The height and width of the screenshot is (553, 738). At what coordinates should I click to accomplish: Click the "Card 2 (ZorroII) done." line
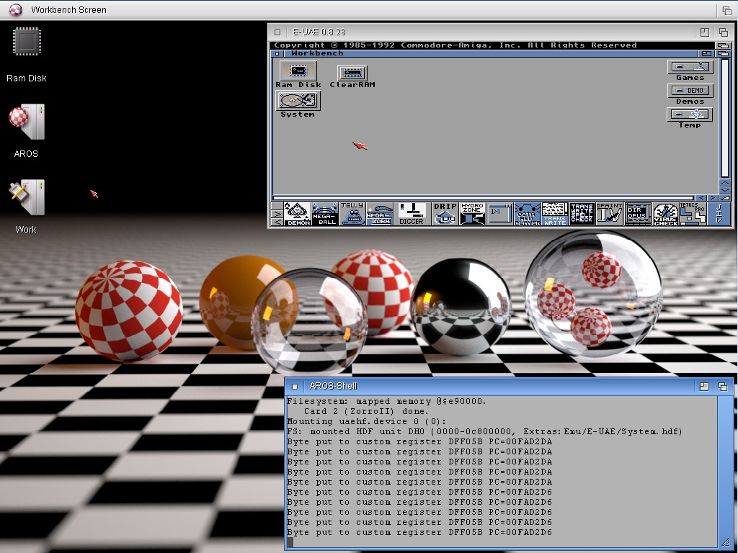365,411
